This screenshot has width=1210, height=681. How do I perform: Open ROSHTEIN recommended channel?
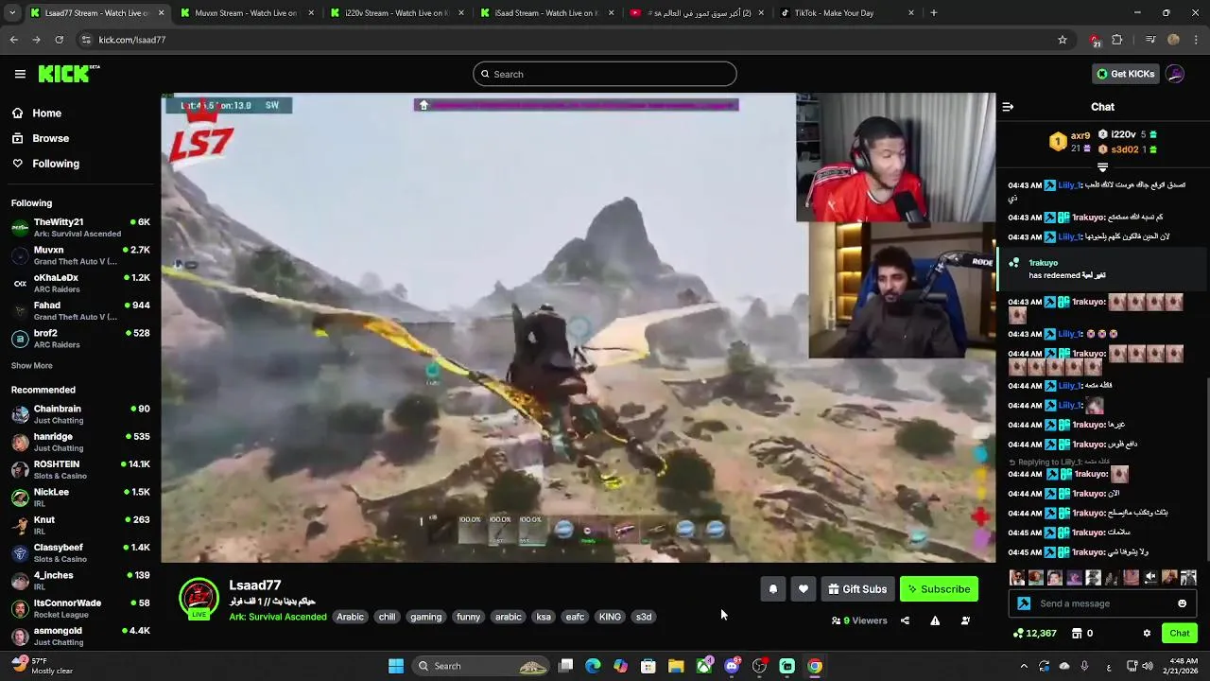80,470
